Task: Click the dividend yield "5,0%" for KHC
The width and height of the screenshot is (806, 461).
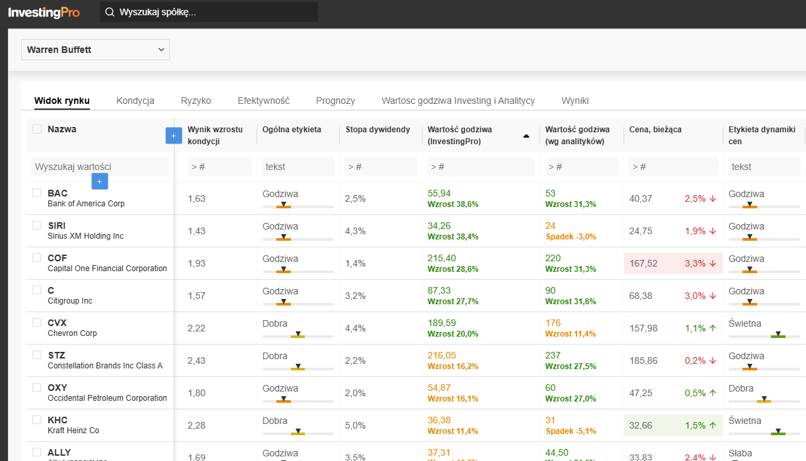Action: point(355,425)
